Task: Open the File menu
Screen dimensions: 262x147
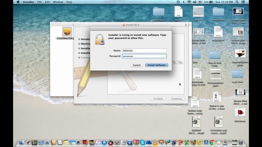Action: pyautogui.click(x=40, y=2)
